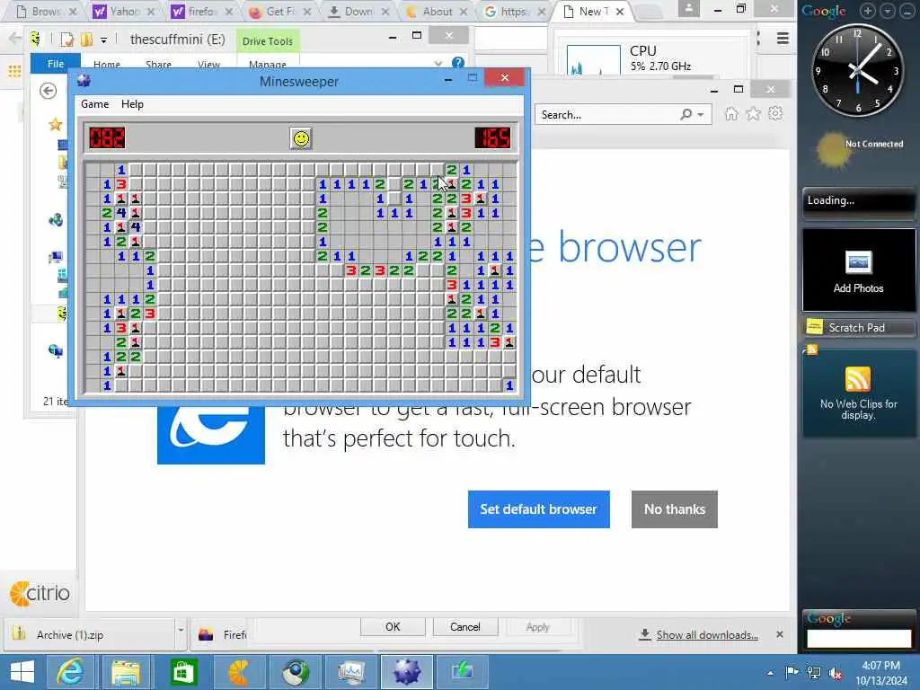Click the Internet Explorer search magnifier icon
Image resolution: width=920 pixels, height=690 pixels.
coord(686,114)
